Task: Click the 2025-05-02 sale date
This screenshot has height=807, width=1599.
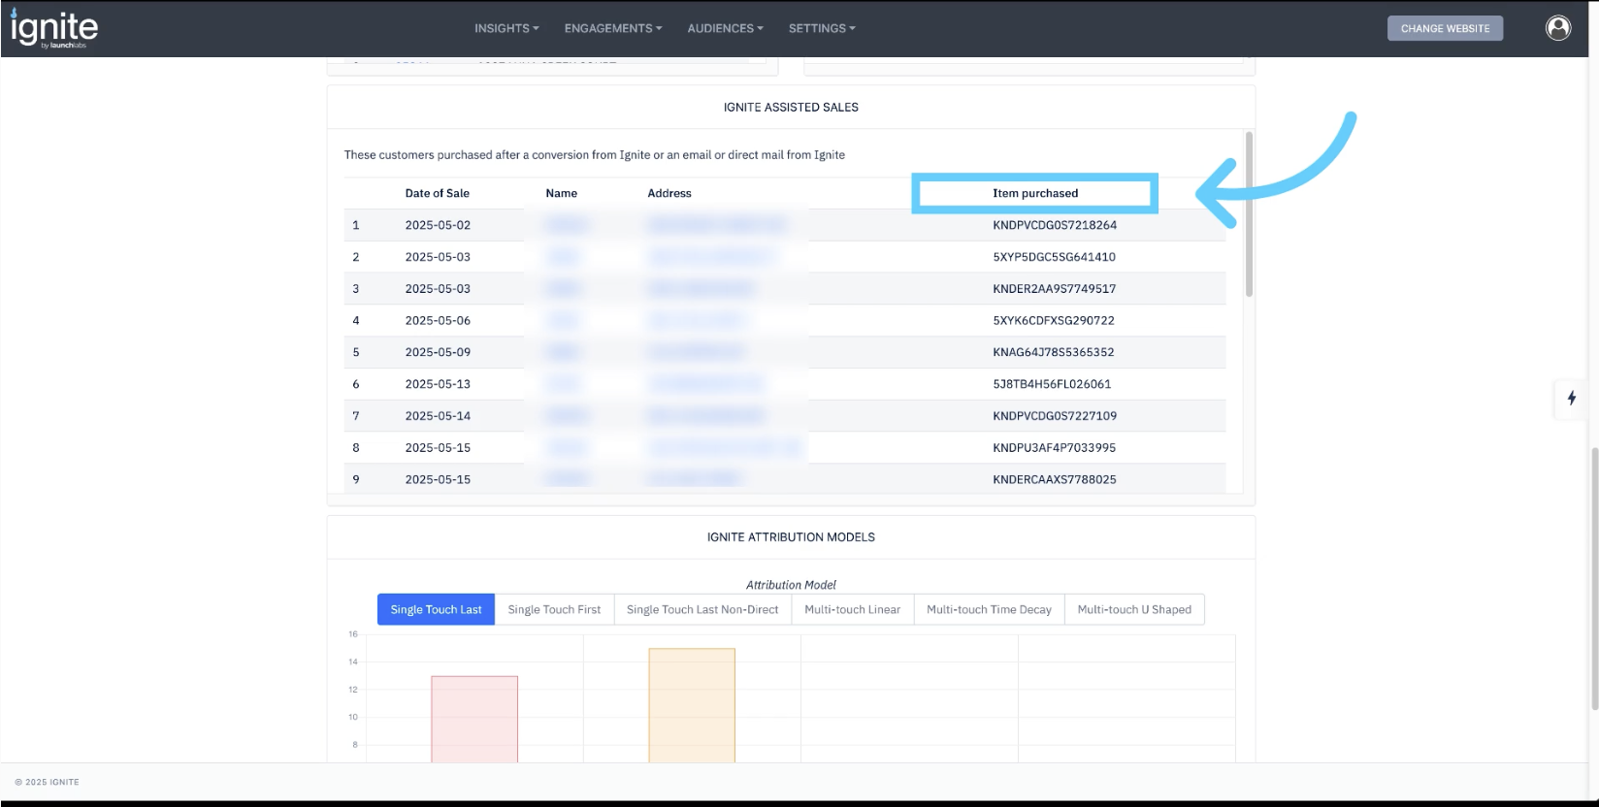Action: pos(438,225)
